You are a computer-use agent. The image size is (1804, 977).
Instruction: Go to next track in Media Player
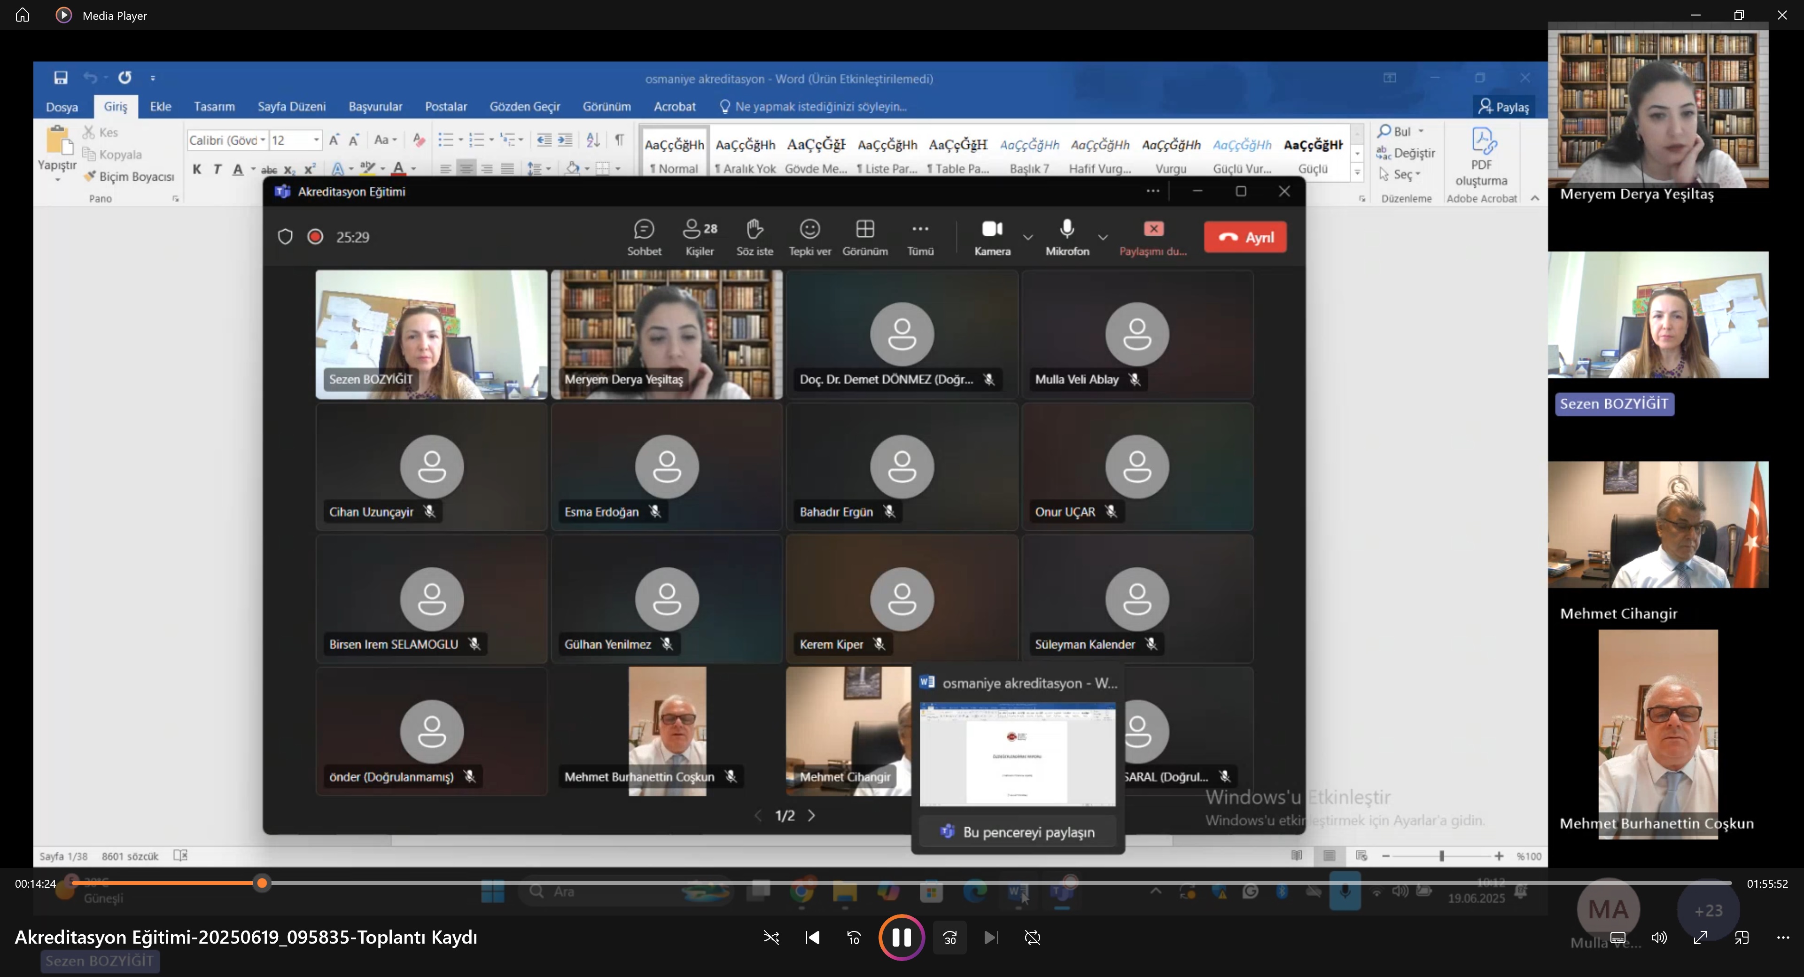coord(991,937)
